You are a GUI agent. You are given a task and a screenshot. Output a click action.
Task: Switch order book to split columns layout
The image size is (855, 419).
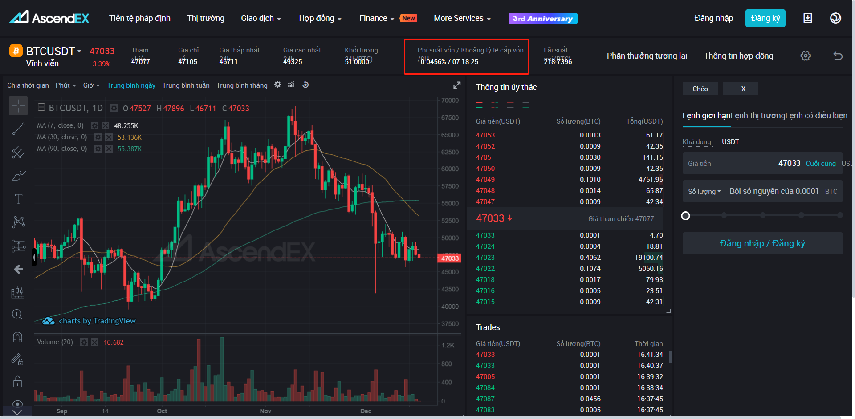495,105
